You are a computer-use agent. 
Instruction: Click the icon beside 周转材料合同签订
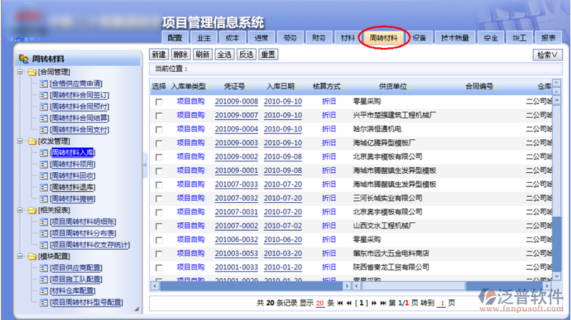point(44,95)
